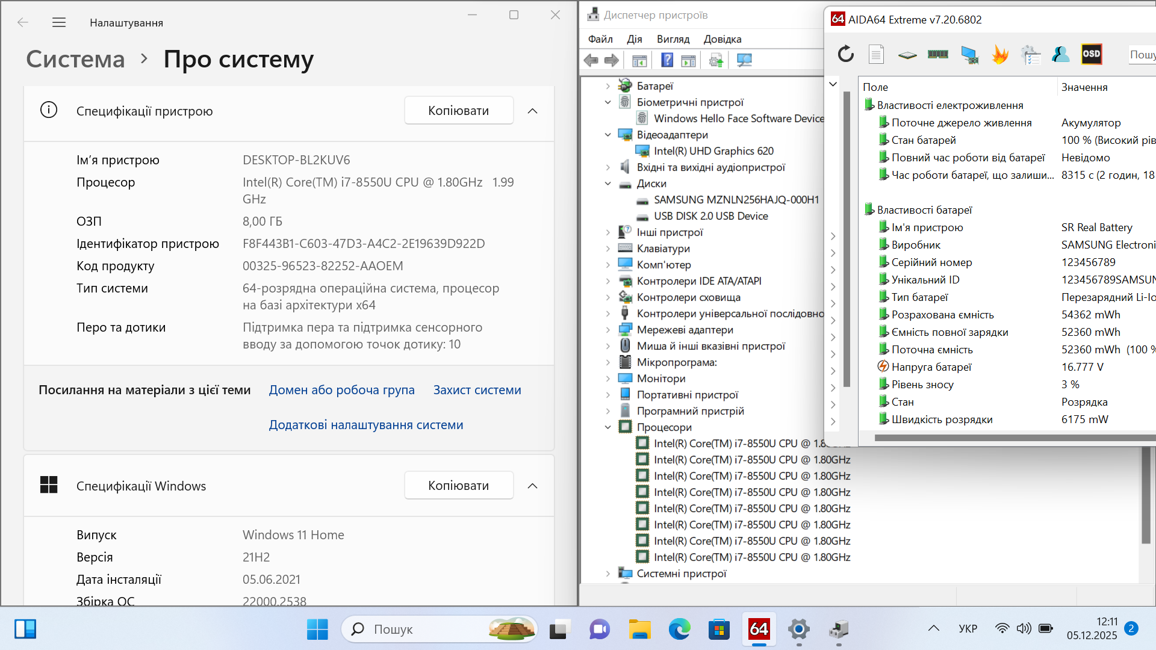Open AIDA64 from the taskbar

[x=759, y=630]
